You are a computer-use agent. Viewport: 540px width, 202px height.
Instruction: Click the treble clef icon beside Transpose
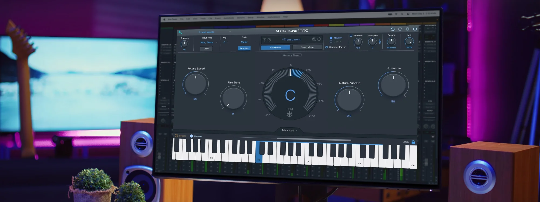(x=380, y=41)
